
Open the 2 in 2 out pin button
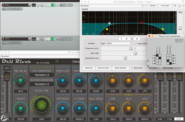165,6
